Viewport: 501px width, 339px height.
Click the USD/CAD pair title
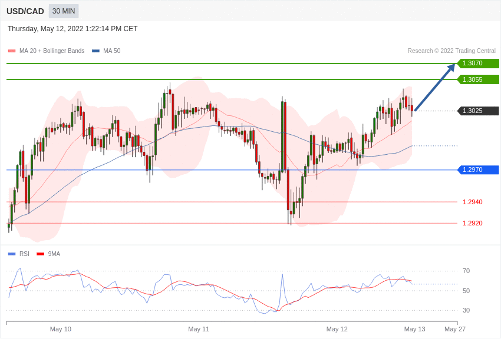pos(25,12)
